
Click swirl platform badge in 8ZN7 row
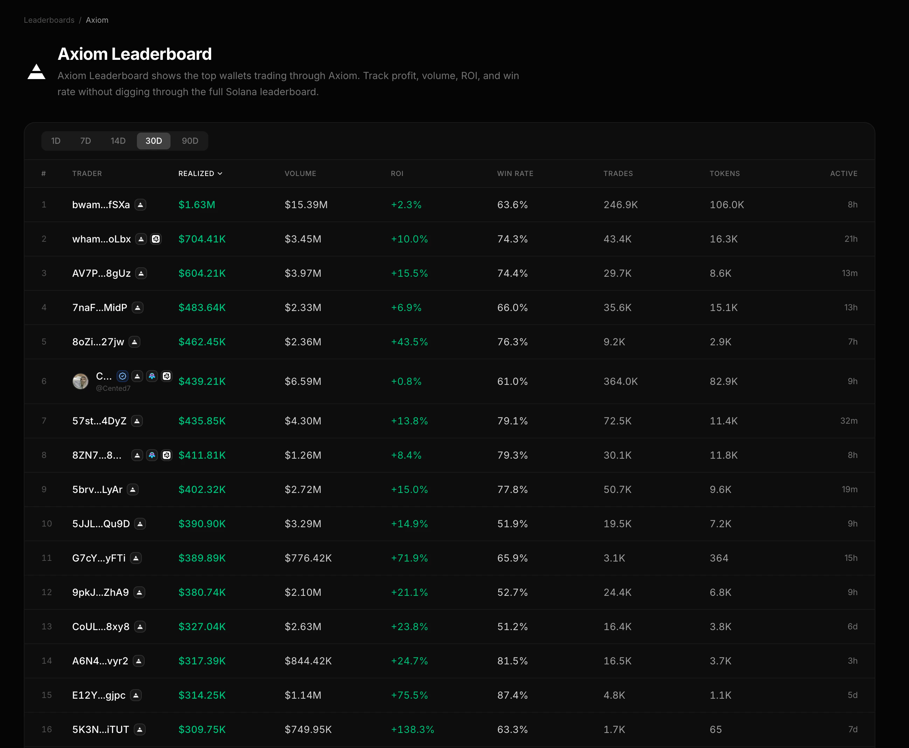(x=166, y=455)
